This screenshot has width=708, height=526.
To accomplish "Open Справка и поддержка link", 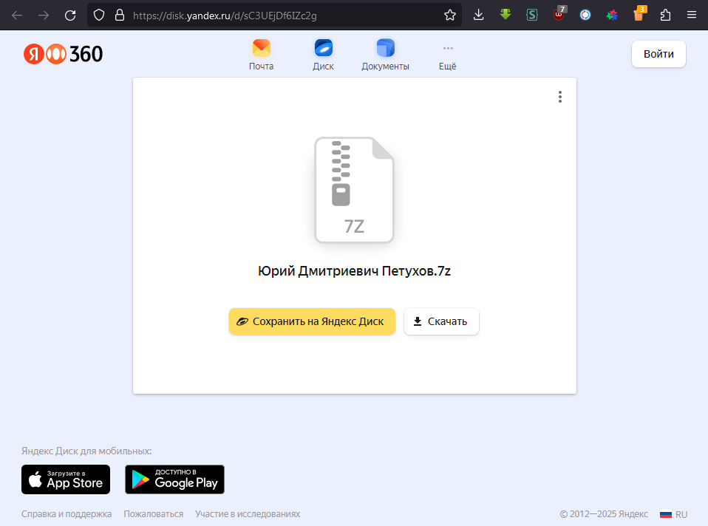I will tap(67, 513).
